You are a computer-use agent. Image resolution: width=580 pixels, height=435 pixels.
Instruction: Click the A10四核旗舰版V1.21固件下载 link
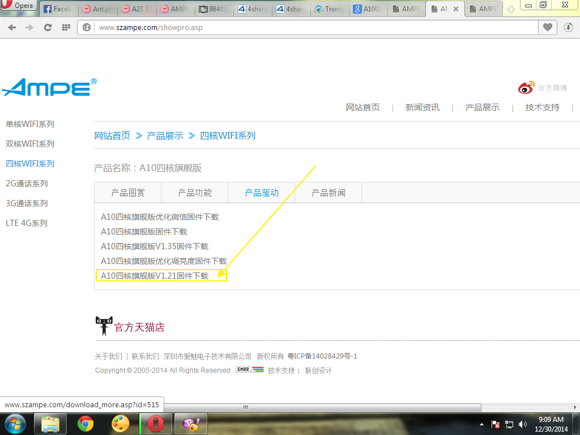[x=155, y=276]
